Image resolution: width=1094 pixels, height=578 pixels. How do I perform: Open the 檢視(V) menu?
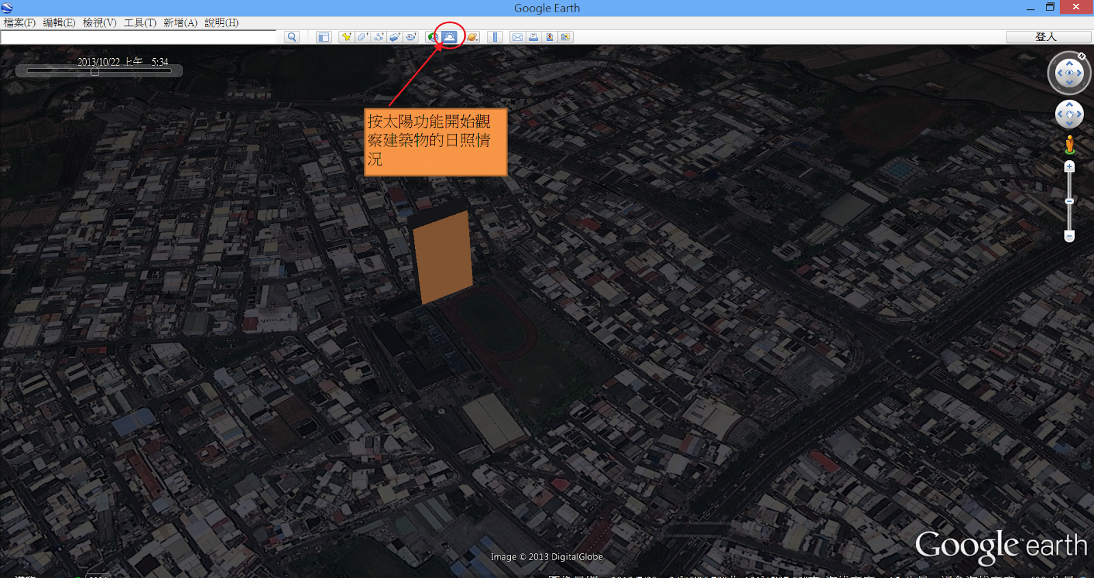point(100,23)
